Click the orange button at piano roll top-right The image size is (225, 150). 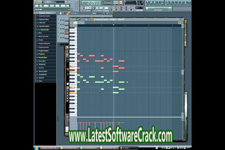(182, 23)
